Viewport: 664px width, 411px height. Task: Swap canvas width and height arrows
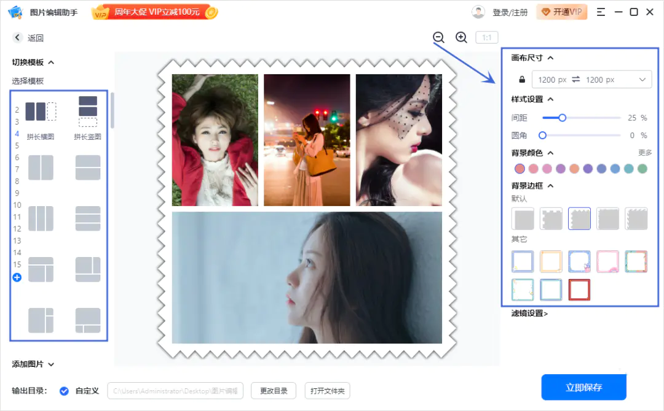576,80
